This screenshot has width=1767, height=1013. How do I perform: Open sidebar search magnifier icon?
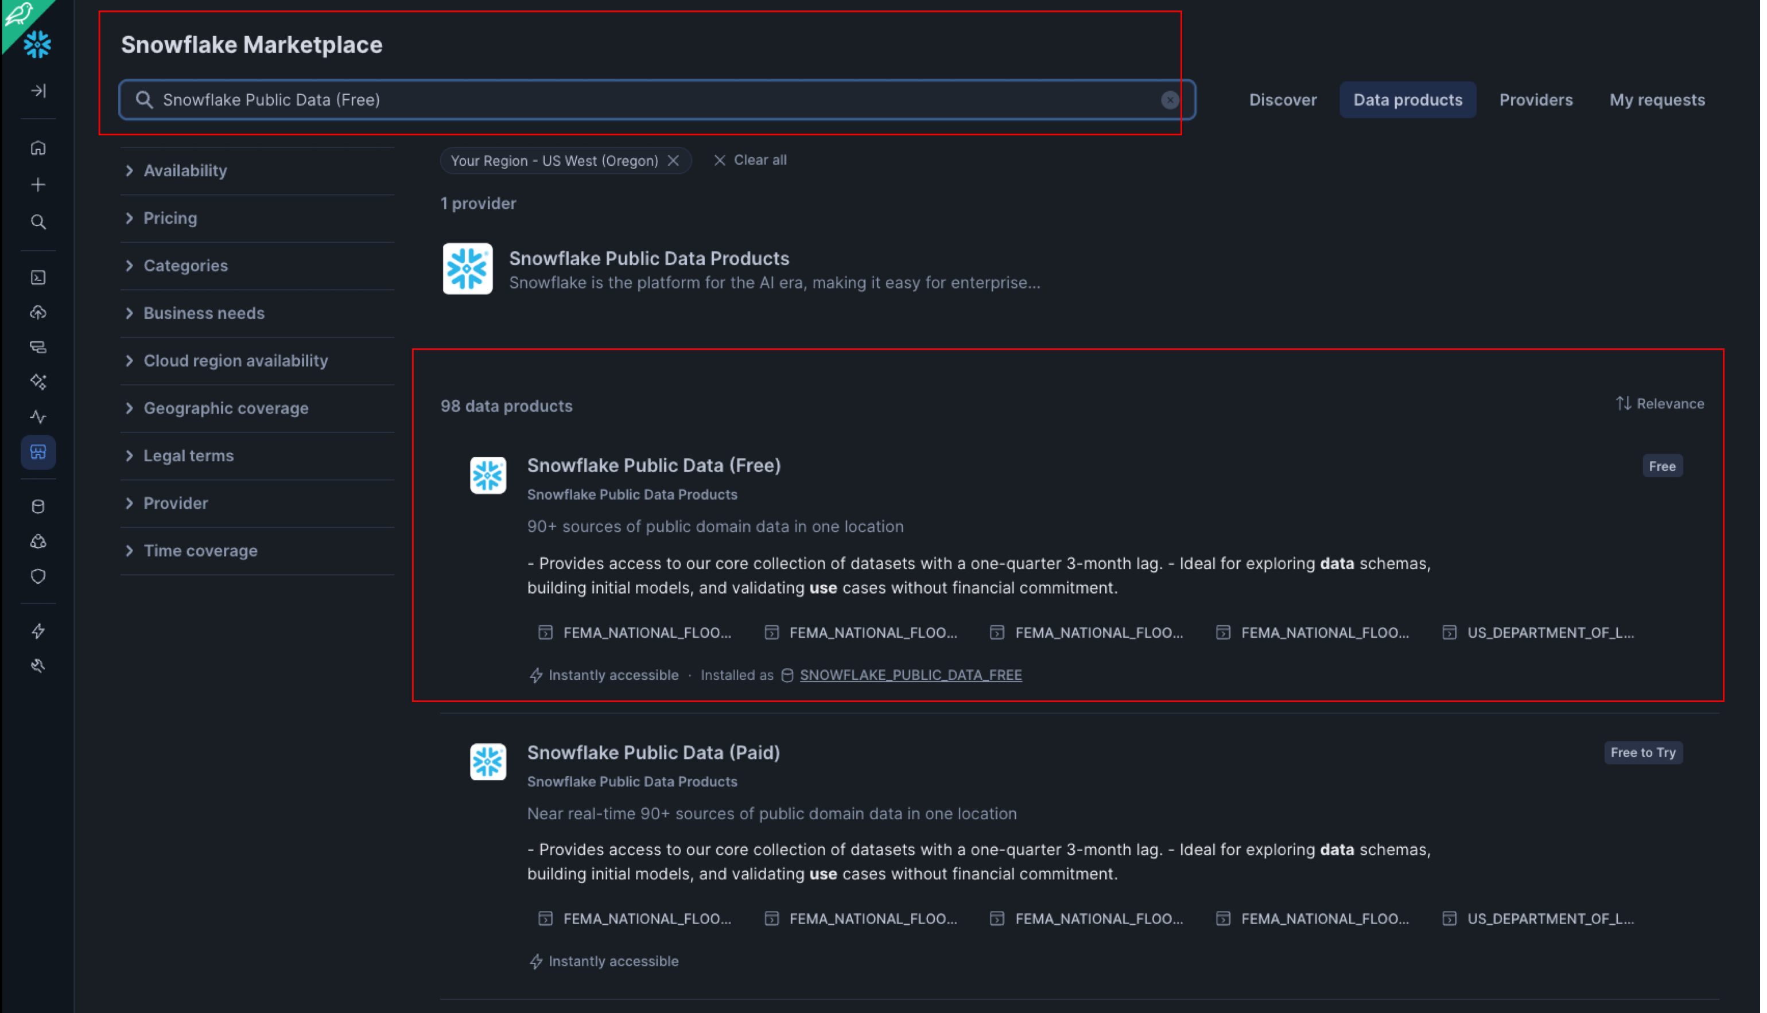click(x=38, y=222)
